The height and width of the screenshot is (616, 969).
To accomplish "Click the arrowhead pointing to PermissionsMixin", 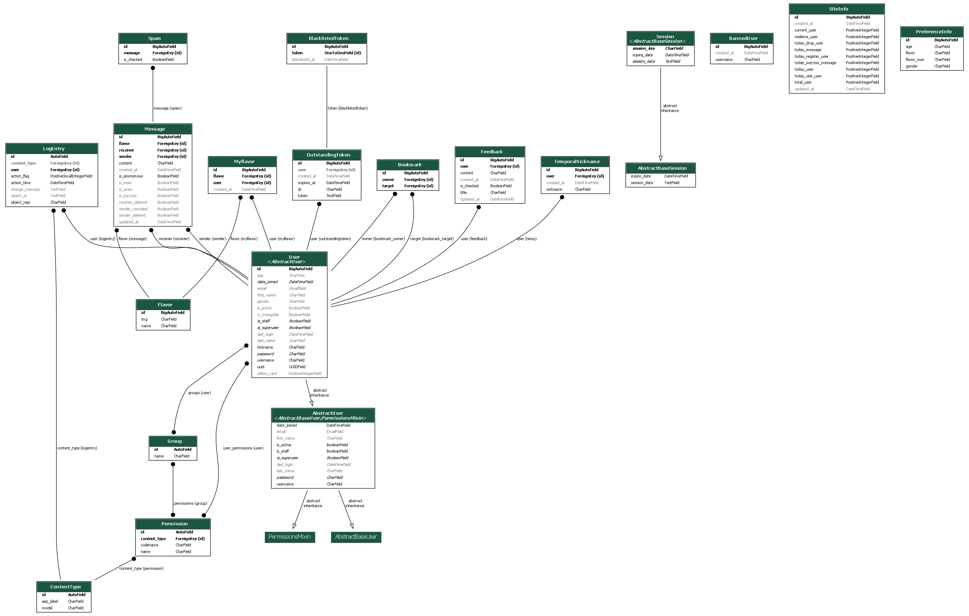I will [294, 526].
